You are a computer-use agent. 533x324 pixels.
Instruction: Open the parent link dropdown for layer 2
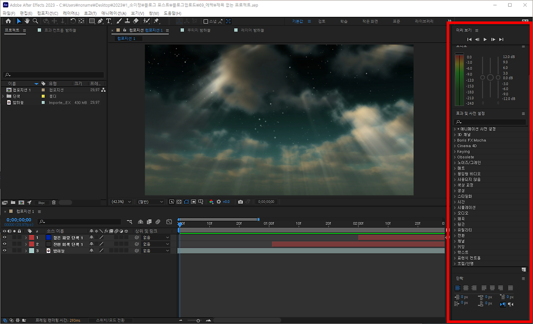[x=155, y=244]
